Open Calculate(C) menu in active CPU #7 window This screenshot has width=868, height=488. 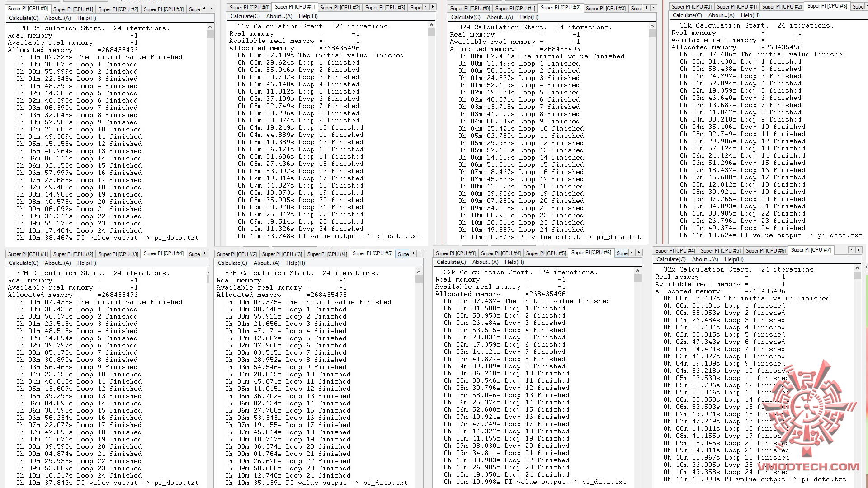pos(671,259)
